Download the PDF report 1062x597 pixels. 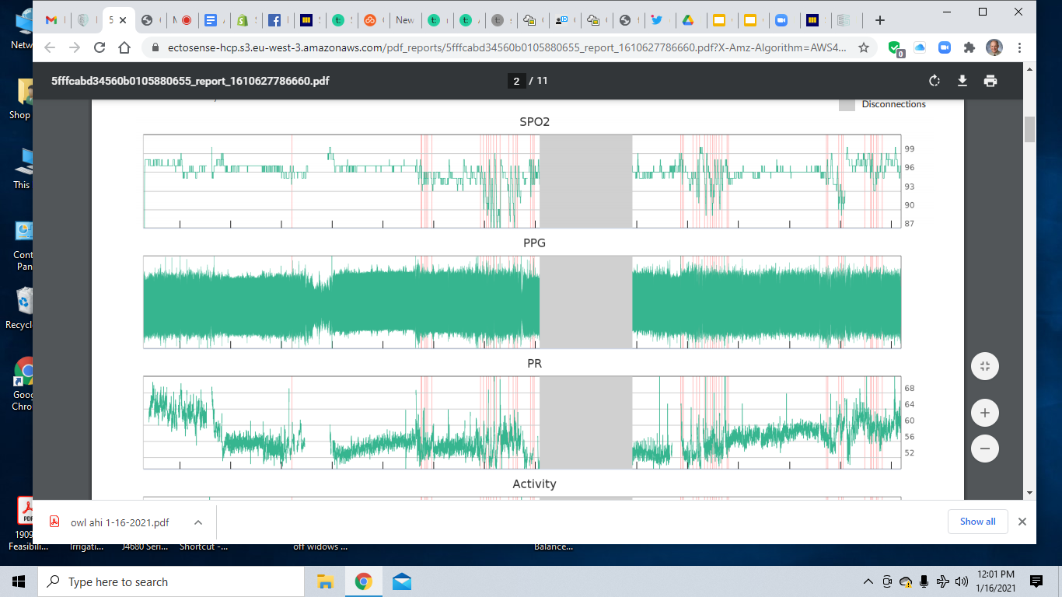962,81
